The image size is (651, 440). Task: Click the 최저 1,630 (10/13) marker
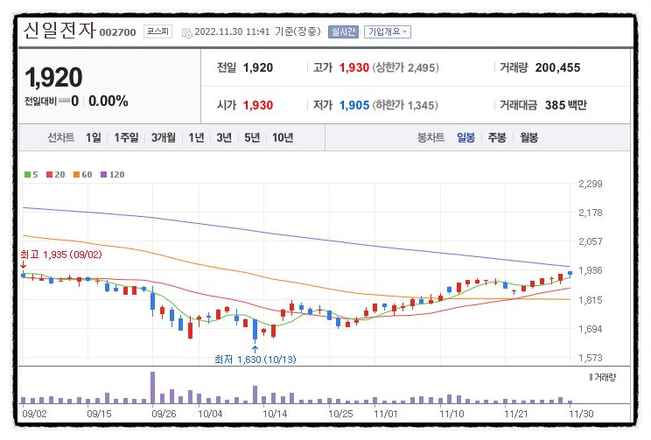click(x=255, y=359)
